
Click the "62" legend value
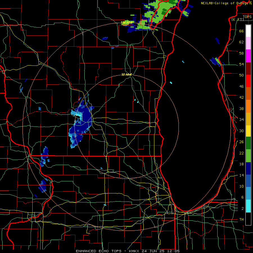coord(241,42)
